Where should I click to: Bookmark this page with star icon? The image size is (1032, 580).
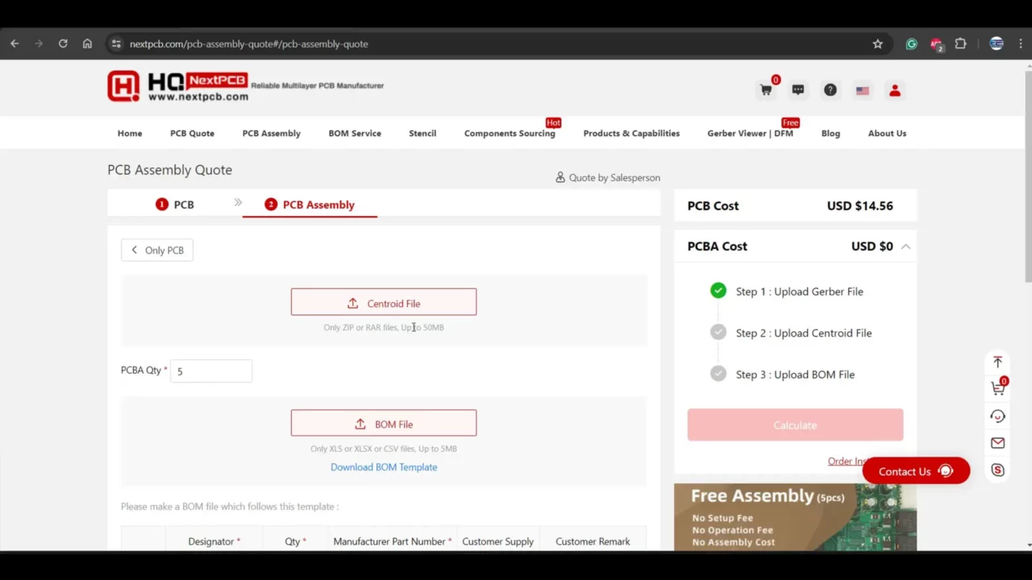point(878,43)
